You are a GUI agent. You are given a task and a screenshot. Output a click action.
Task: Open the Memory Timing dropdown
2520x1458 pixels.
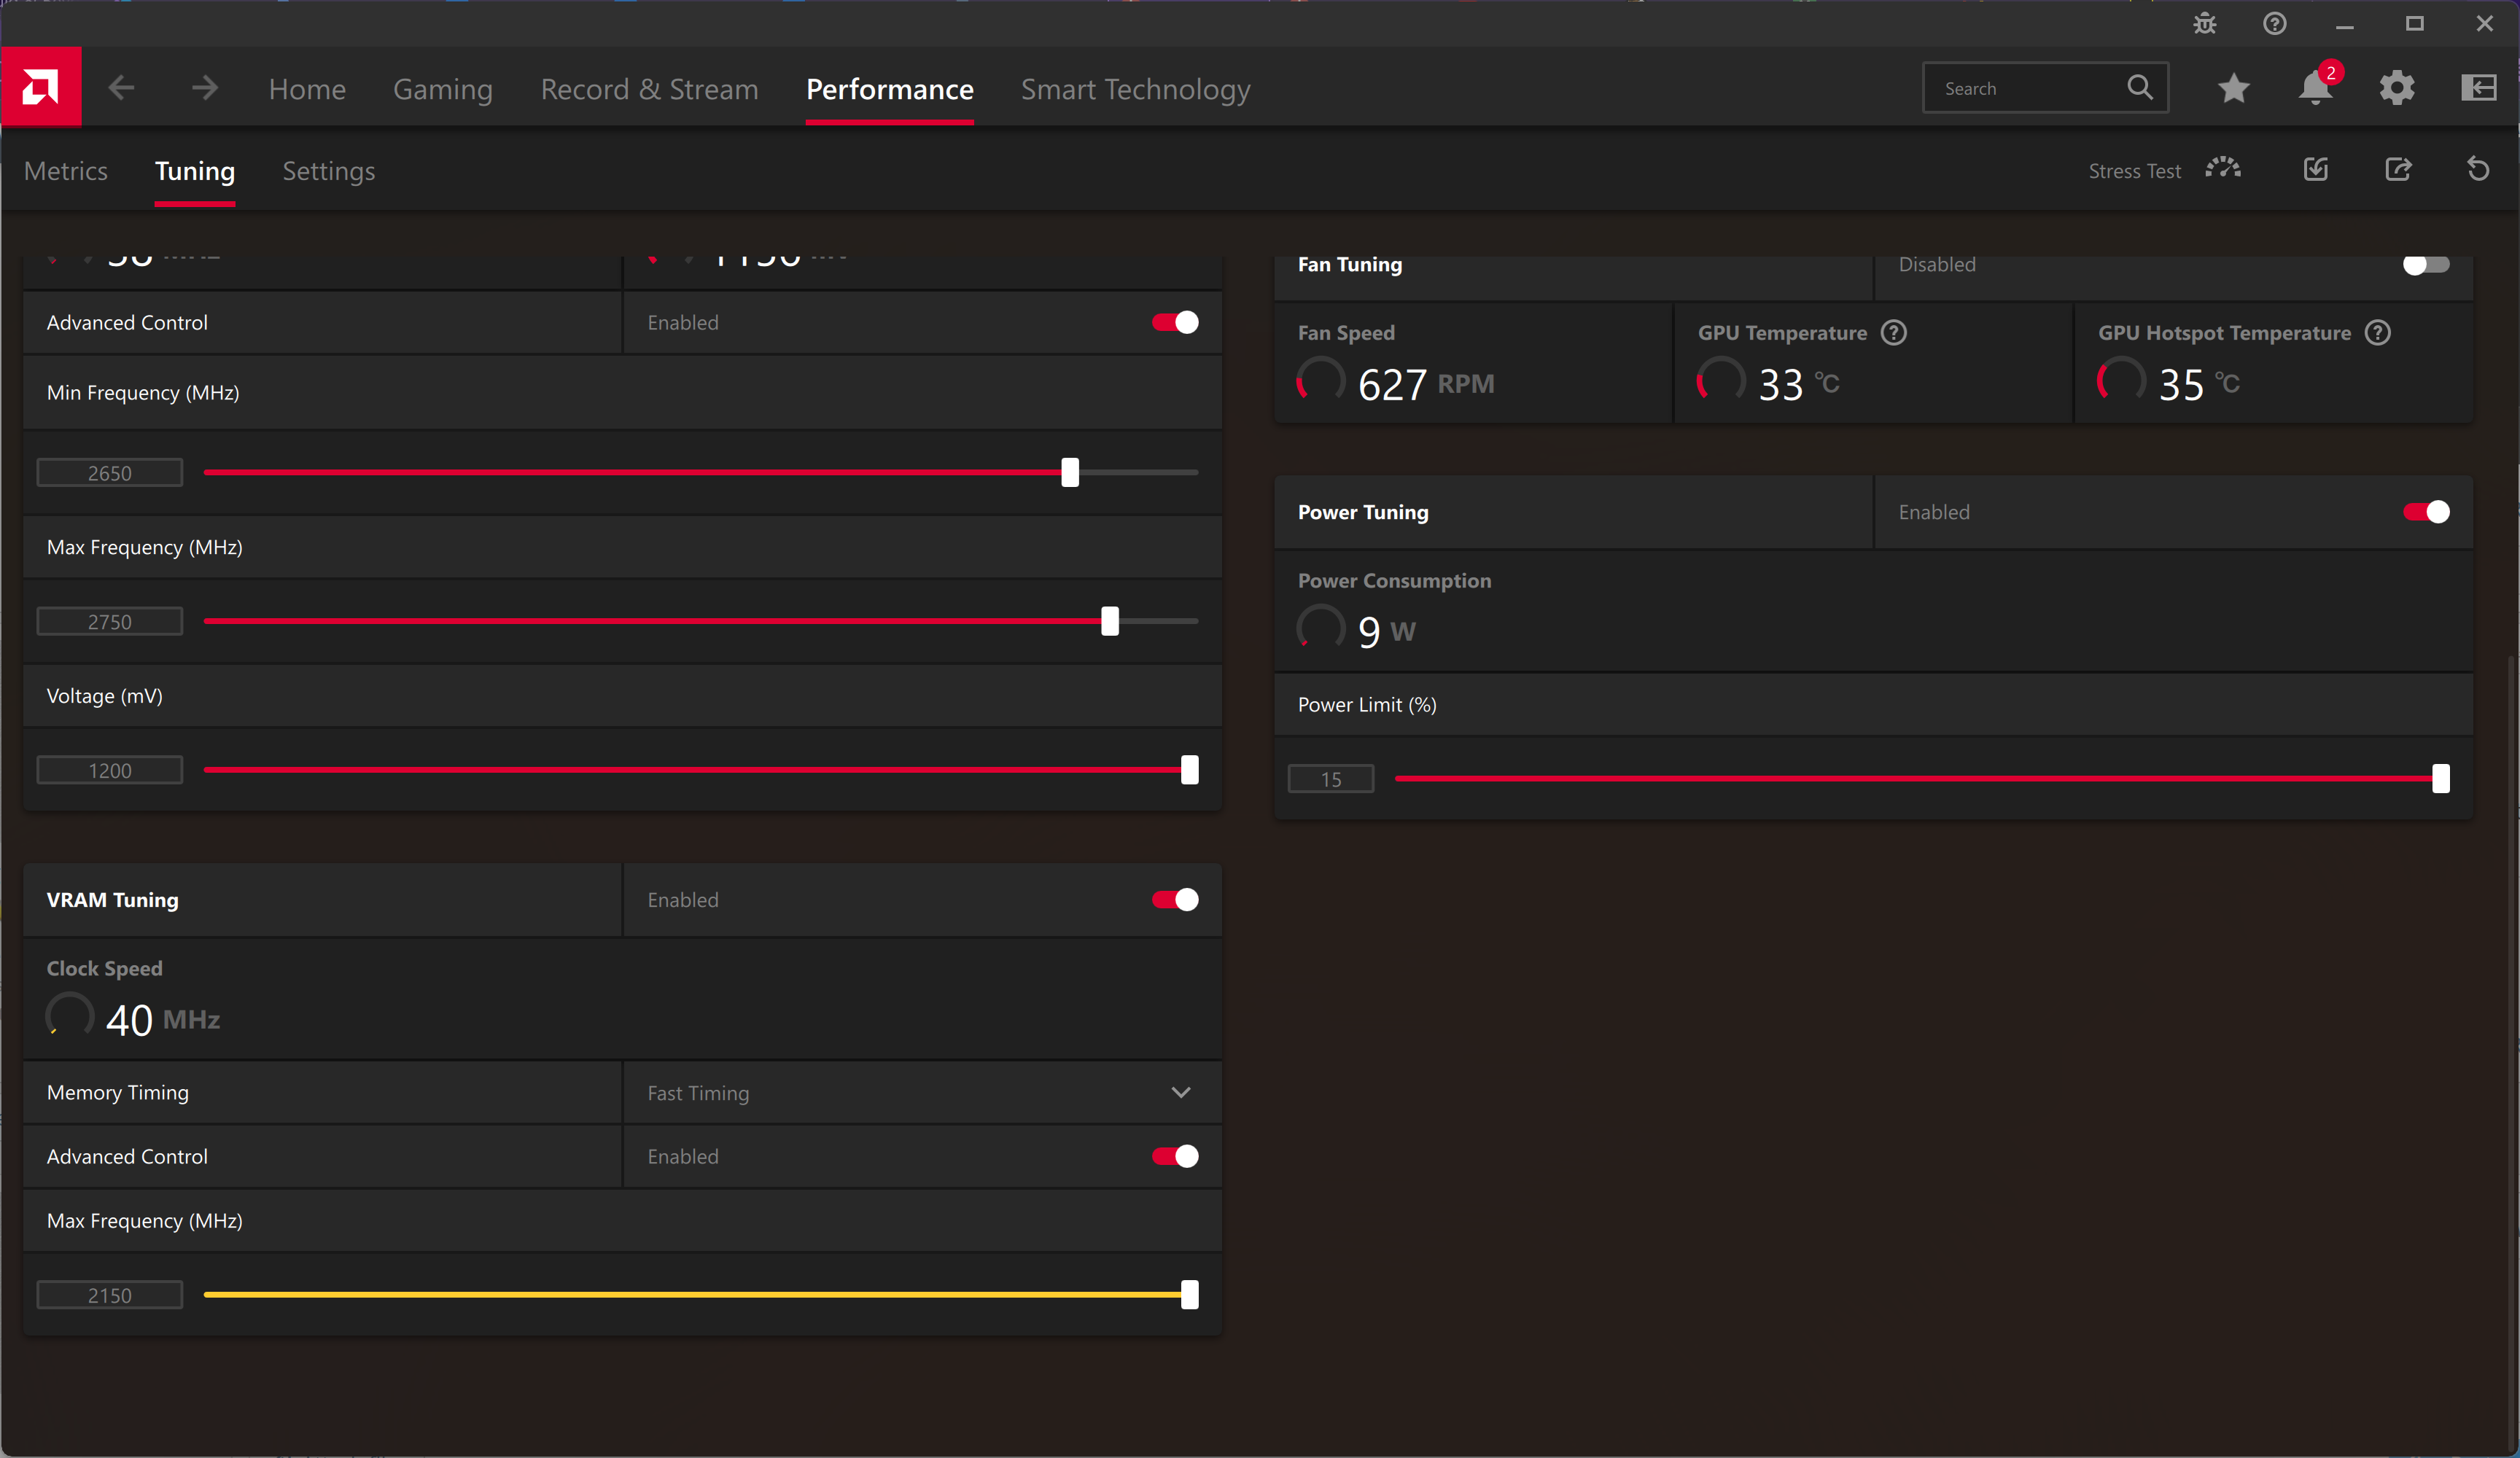922,1092
